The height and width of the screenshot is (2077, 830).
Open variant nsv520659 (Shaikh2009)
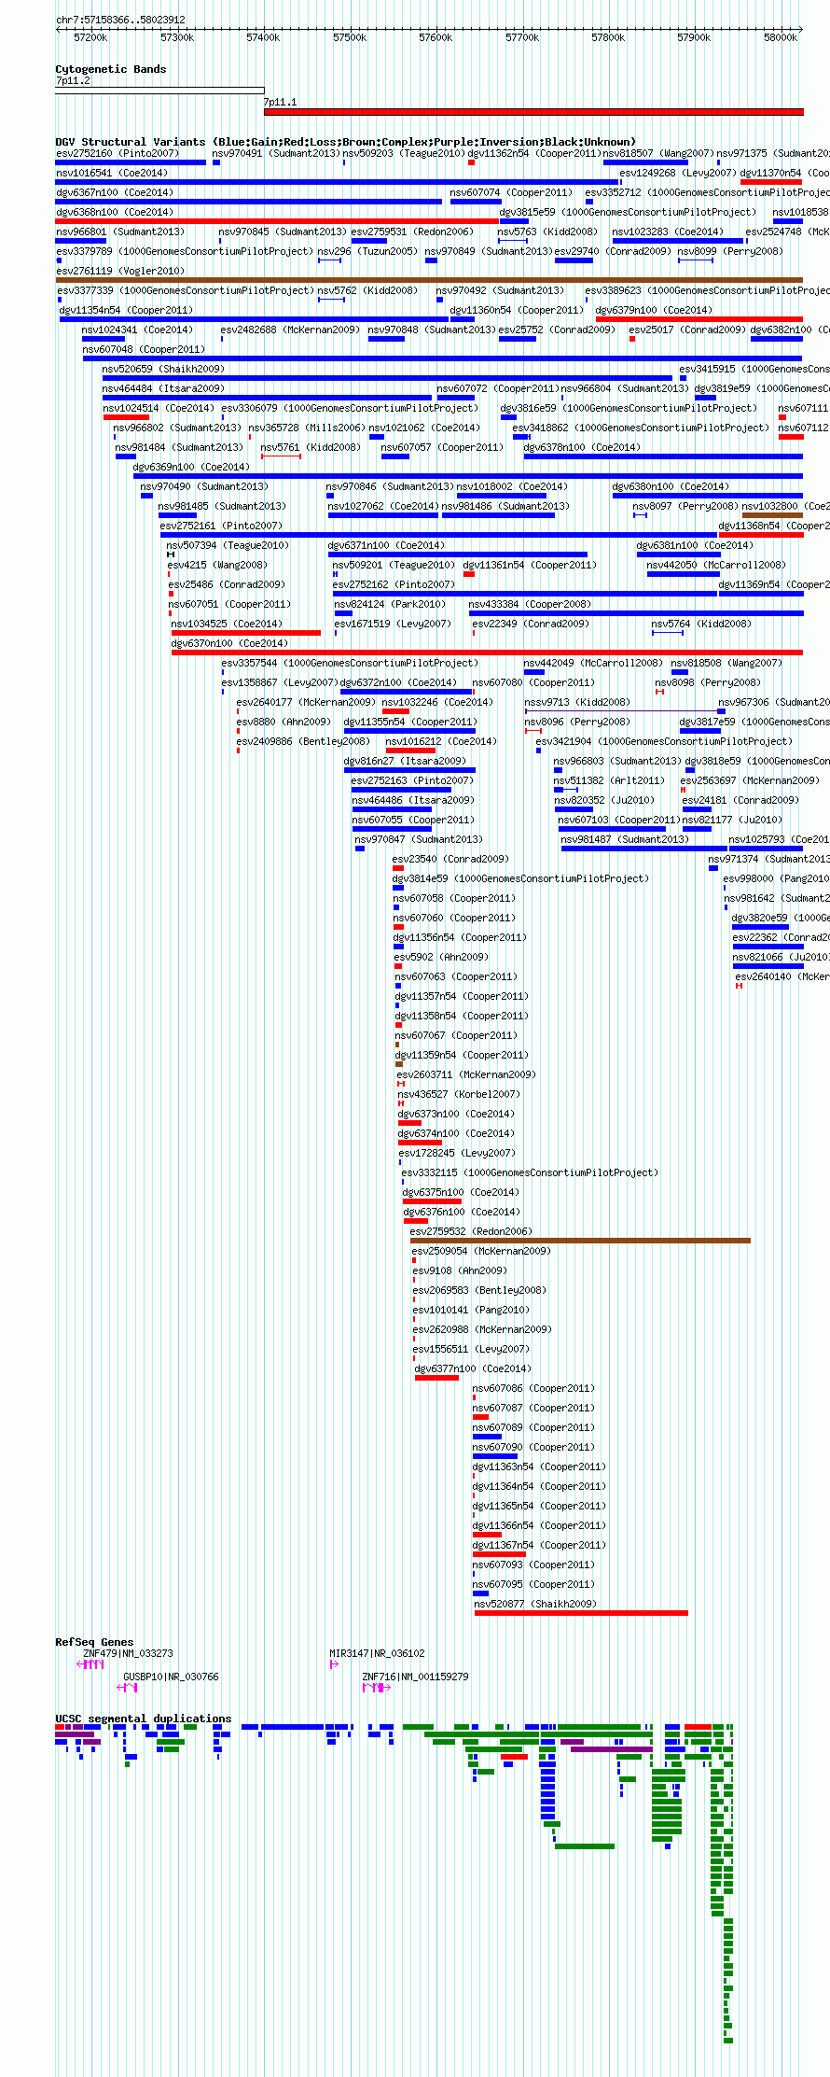pos(163,369)
